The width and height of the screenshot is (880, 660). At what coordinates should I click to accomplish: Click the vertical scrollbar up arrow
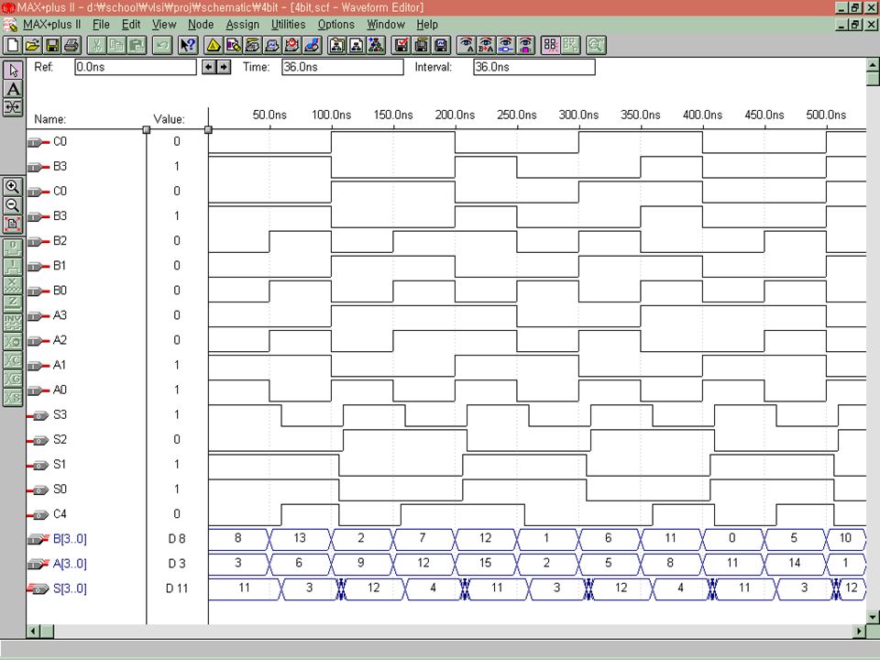873,64
